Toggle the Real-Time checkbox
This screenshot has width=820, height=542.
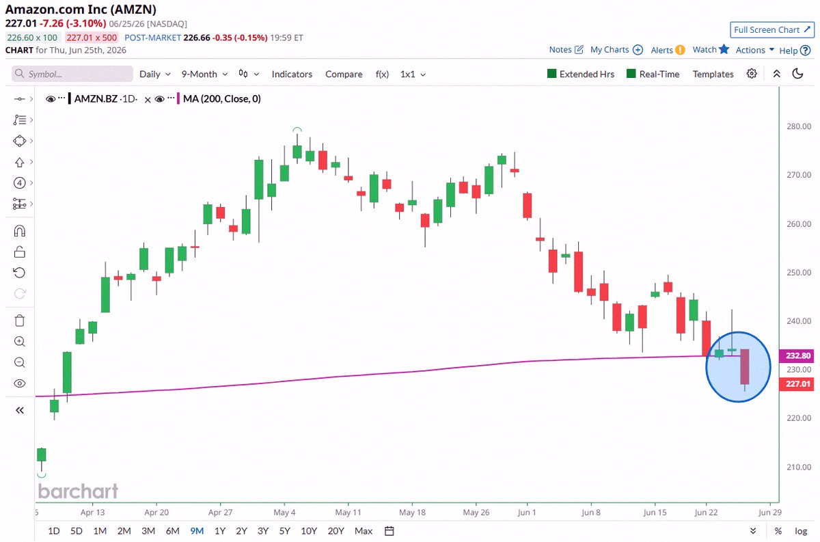[631, 74]
